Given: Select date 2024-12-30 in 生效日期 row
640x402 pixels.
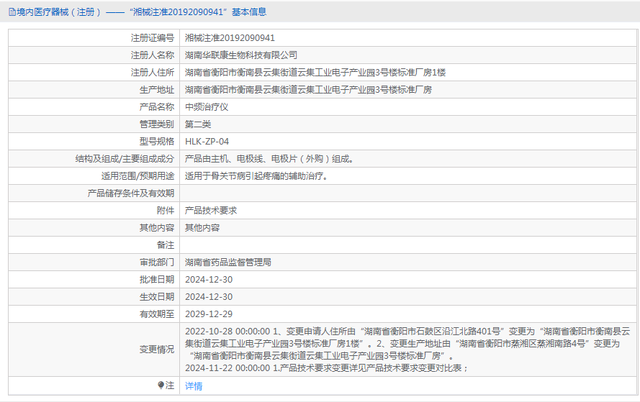Looking at the screenshot, I should (209, 297).
